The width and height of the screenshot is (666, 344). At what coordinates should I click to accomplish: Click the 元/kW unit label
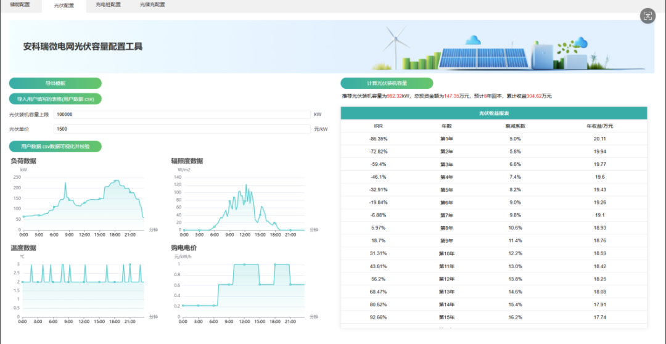[x=321, y=129]
